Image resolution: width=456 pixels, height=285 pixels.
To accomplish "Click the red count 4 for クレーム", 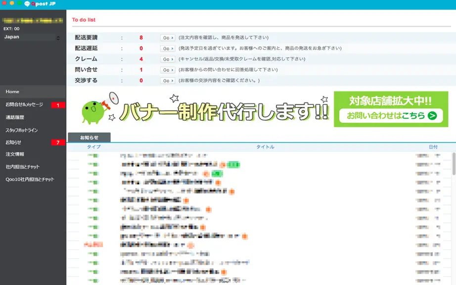I will 141,59.
